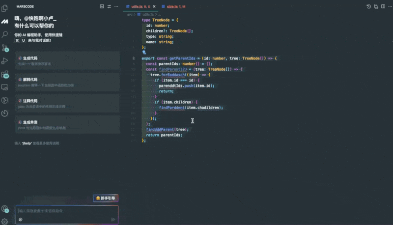This screenshot has width=393, height=225.
Task: Click the 解释代码 suggestion card
Action: point(67,82)
